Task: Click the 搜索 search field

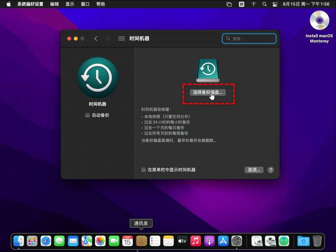Action: [249, 39]
